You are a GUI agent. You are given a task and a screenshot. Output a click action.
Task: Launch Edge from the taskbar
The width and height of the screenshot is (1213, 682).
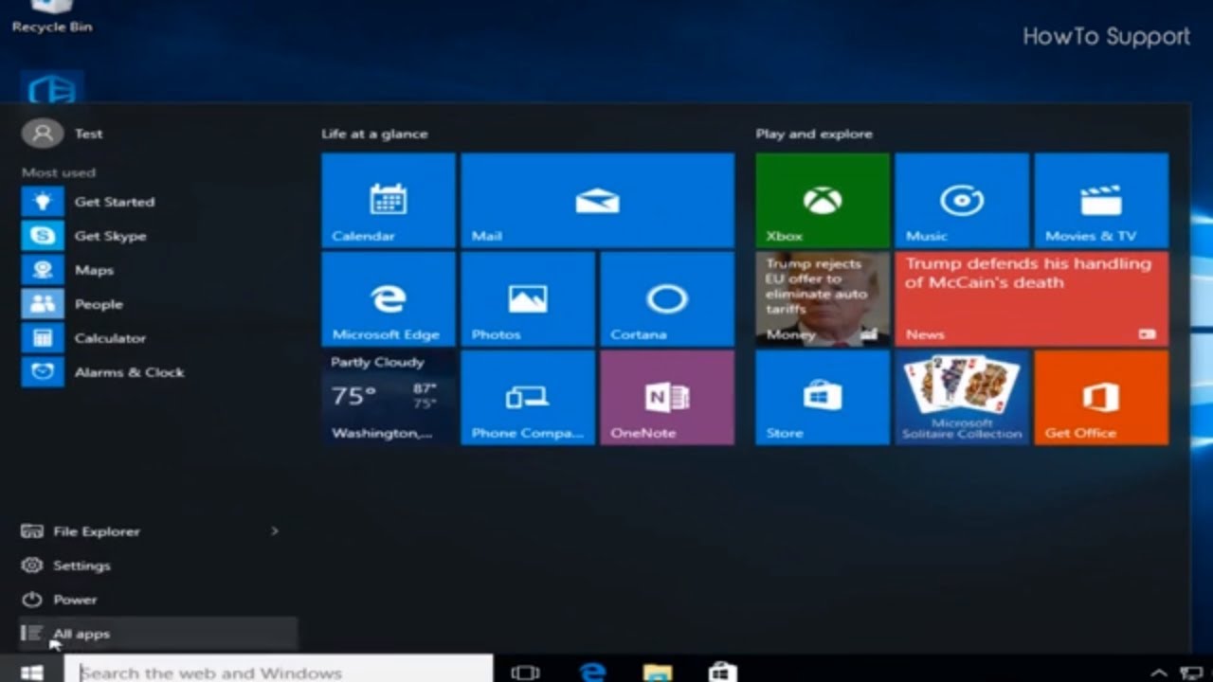point(592,672)
